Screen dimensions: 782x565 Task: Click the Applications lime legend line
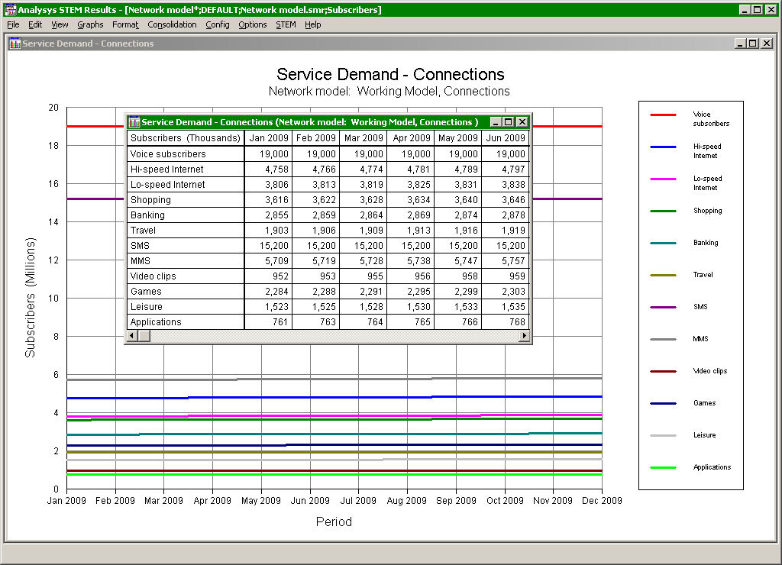click(663, 468)
